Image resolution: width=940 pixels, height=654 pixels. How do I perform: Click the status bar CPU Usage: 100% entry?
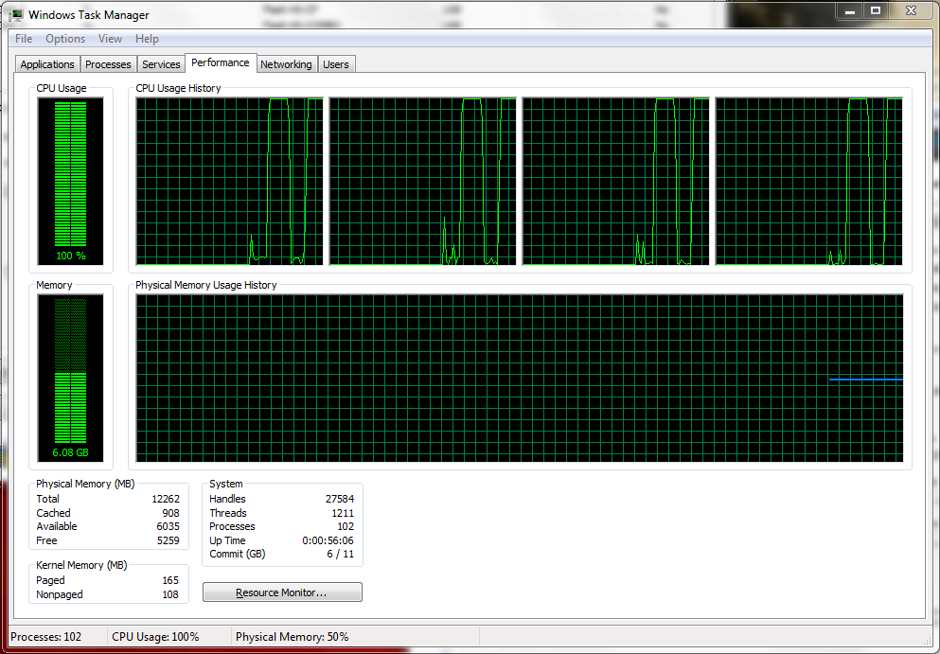pyautogui.click(x=156, y=637)
